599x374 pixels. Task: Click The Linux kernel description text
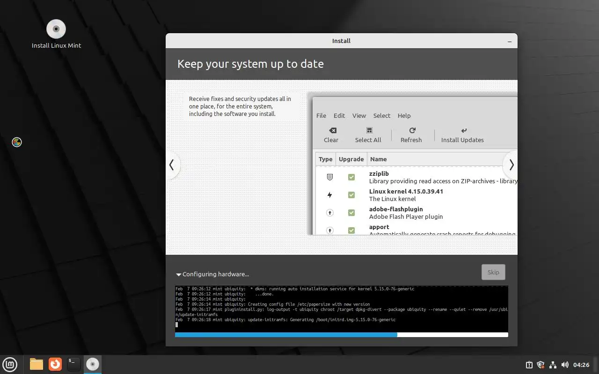(393, 199)
